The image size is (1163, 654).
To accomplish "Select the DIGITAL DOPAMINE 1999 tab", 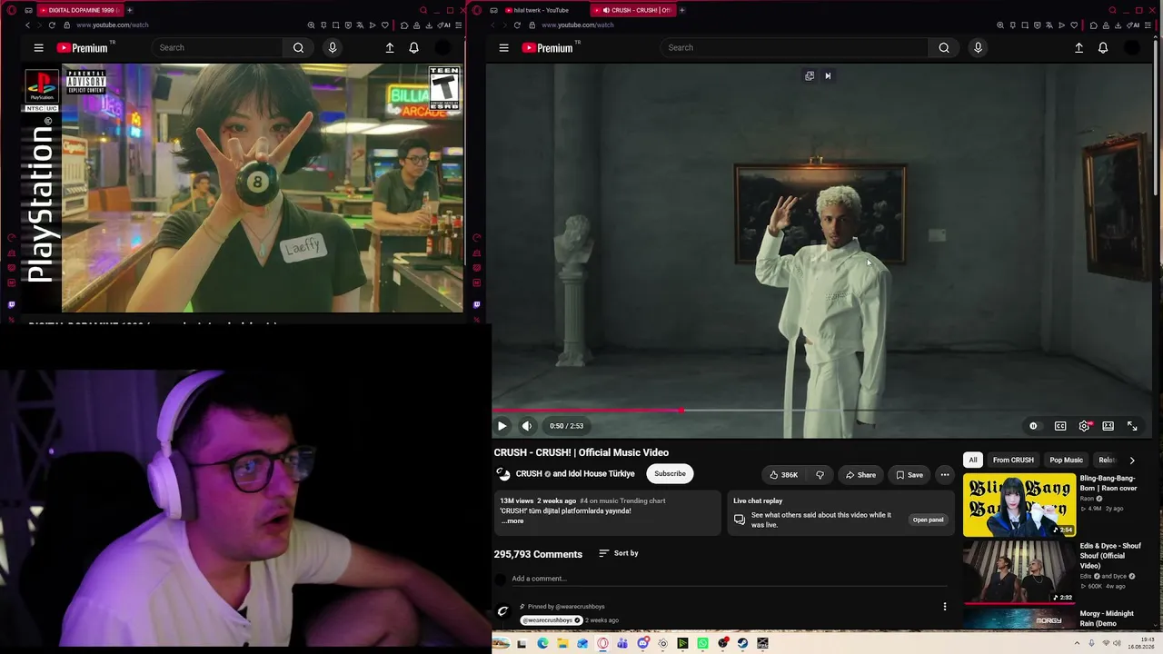I will point(80,10).
